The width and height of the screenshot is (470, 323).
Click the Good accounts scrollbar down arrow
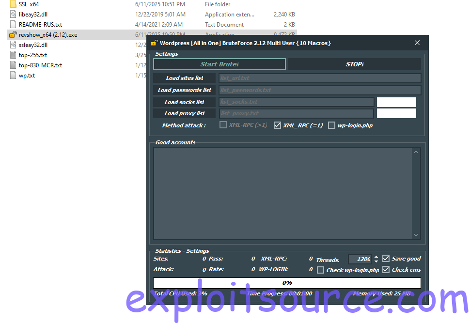[416, 235]
